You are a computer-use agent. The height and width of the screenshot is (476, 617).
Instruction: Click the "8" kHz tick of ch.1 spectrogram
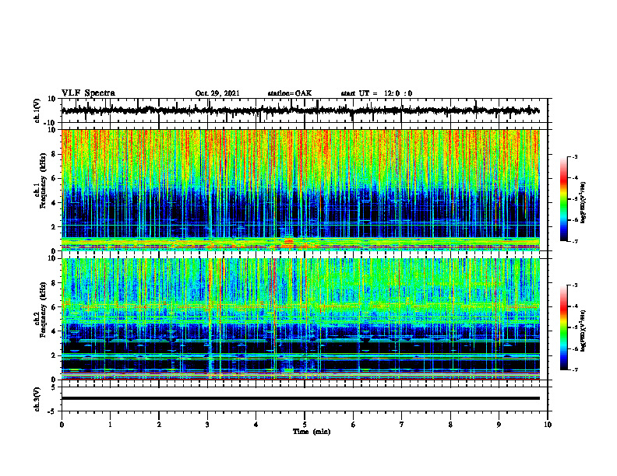point(55,154)
